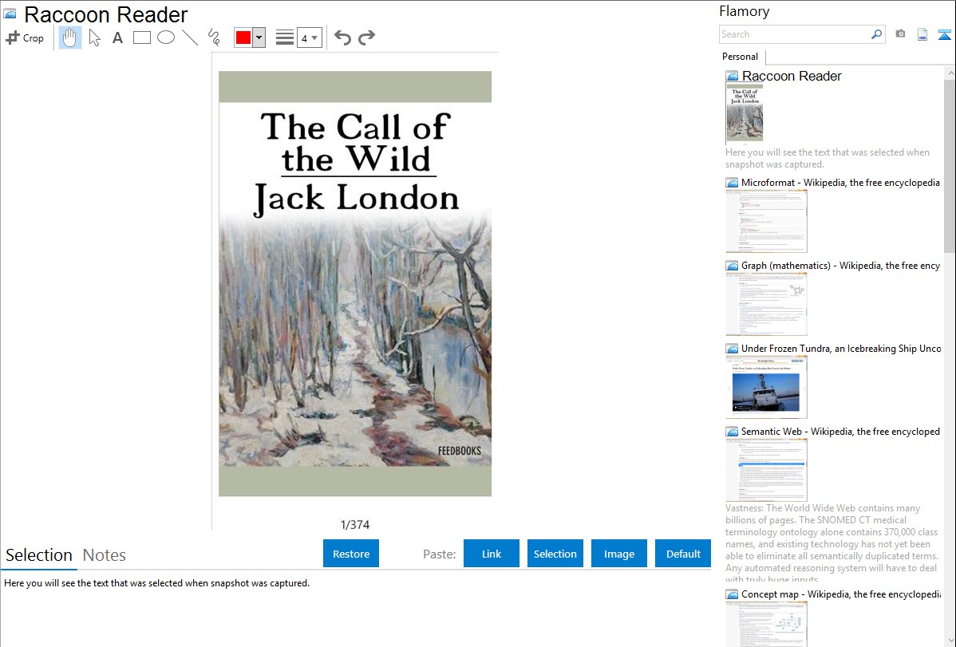Redo the last annotation
Viewport: 956px width, 647px height.
coord(366,37)
